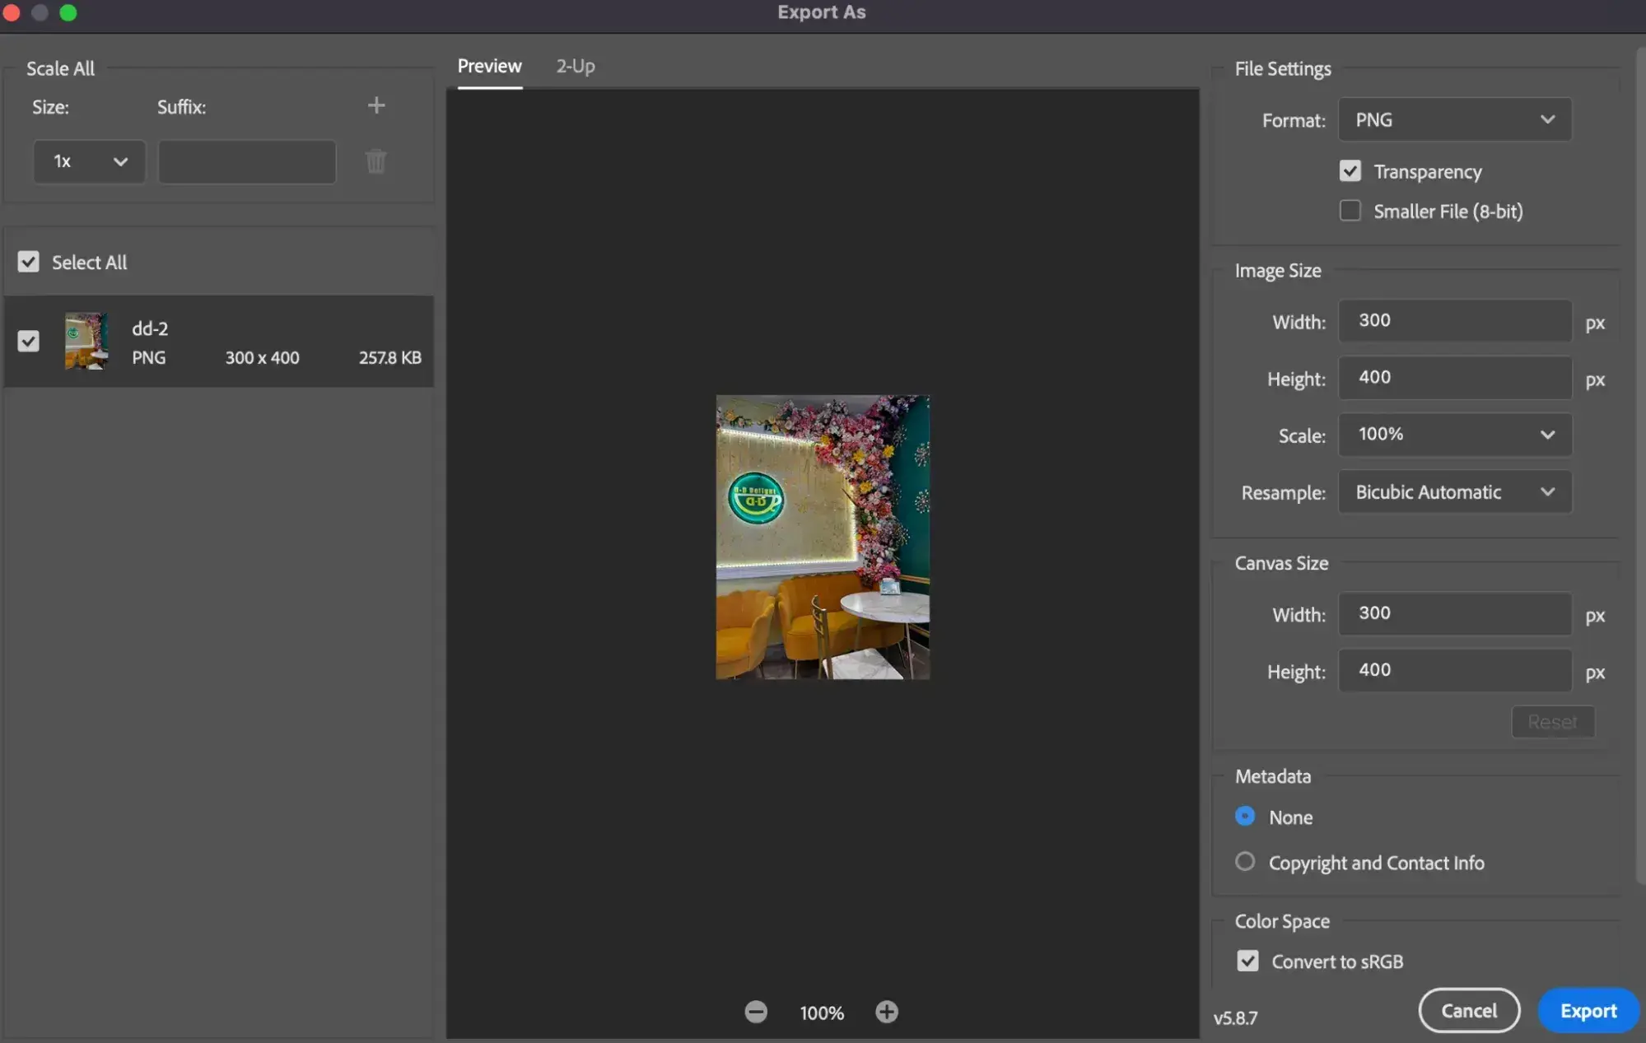
Task: Disable Convert to sRGB
Action: (1247, 961)
